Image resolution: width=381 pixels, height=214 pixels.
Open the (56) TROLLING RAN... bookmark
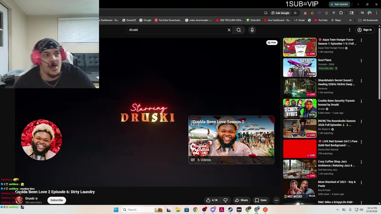click(x=229, y=20)
